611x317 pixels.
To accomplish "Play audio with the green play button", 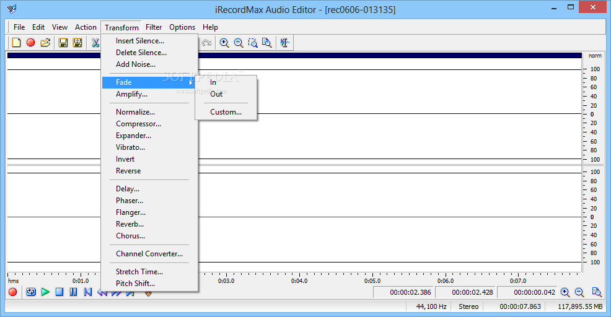I will [x=45, y=292].
